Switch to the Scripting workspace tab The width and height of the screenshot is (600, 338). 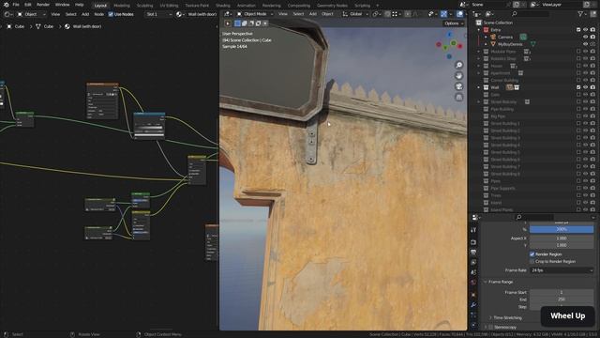[x=362, y=6]
